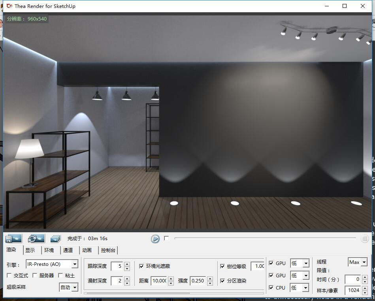
Task: Click the 距离 10.000 input field
Action: [159, 281]
